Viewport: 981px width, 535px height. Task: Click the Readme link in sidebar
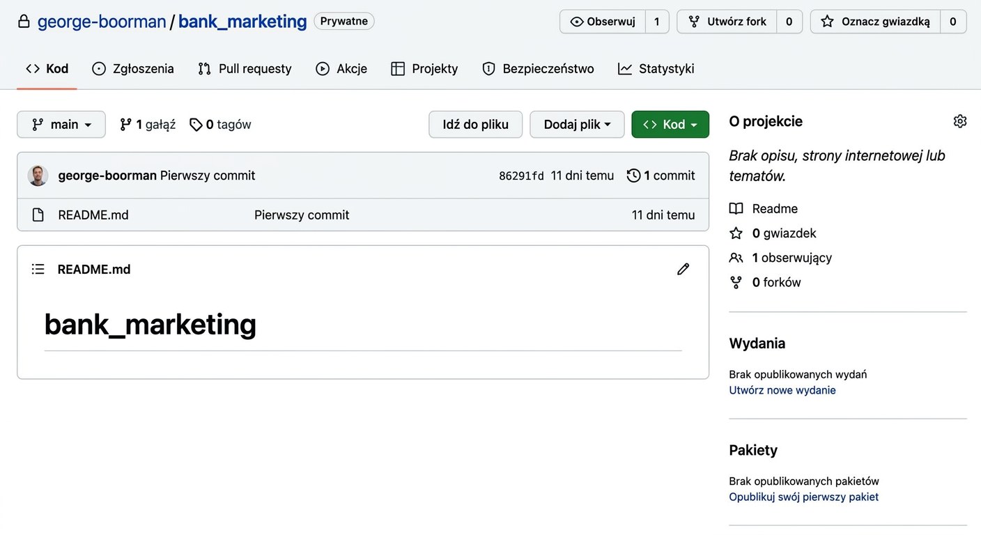tap(764, 208)
